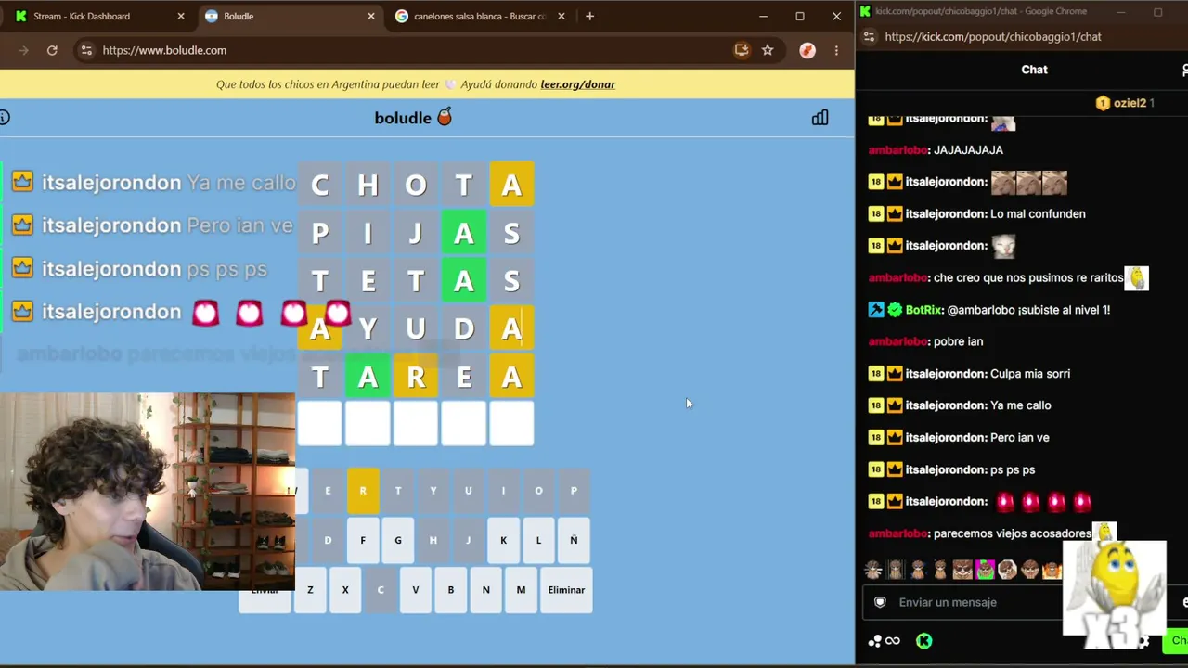The image size is (1188, 668).
Task: Open Boludle statistics bar chart icon
Action: coord(820,118)
